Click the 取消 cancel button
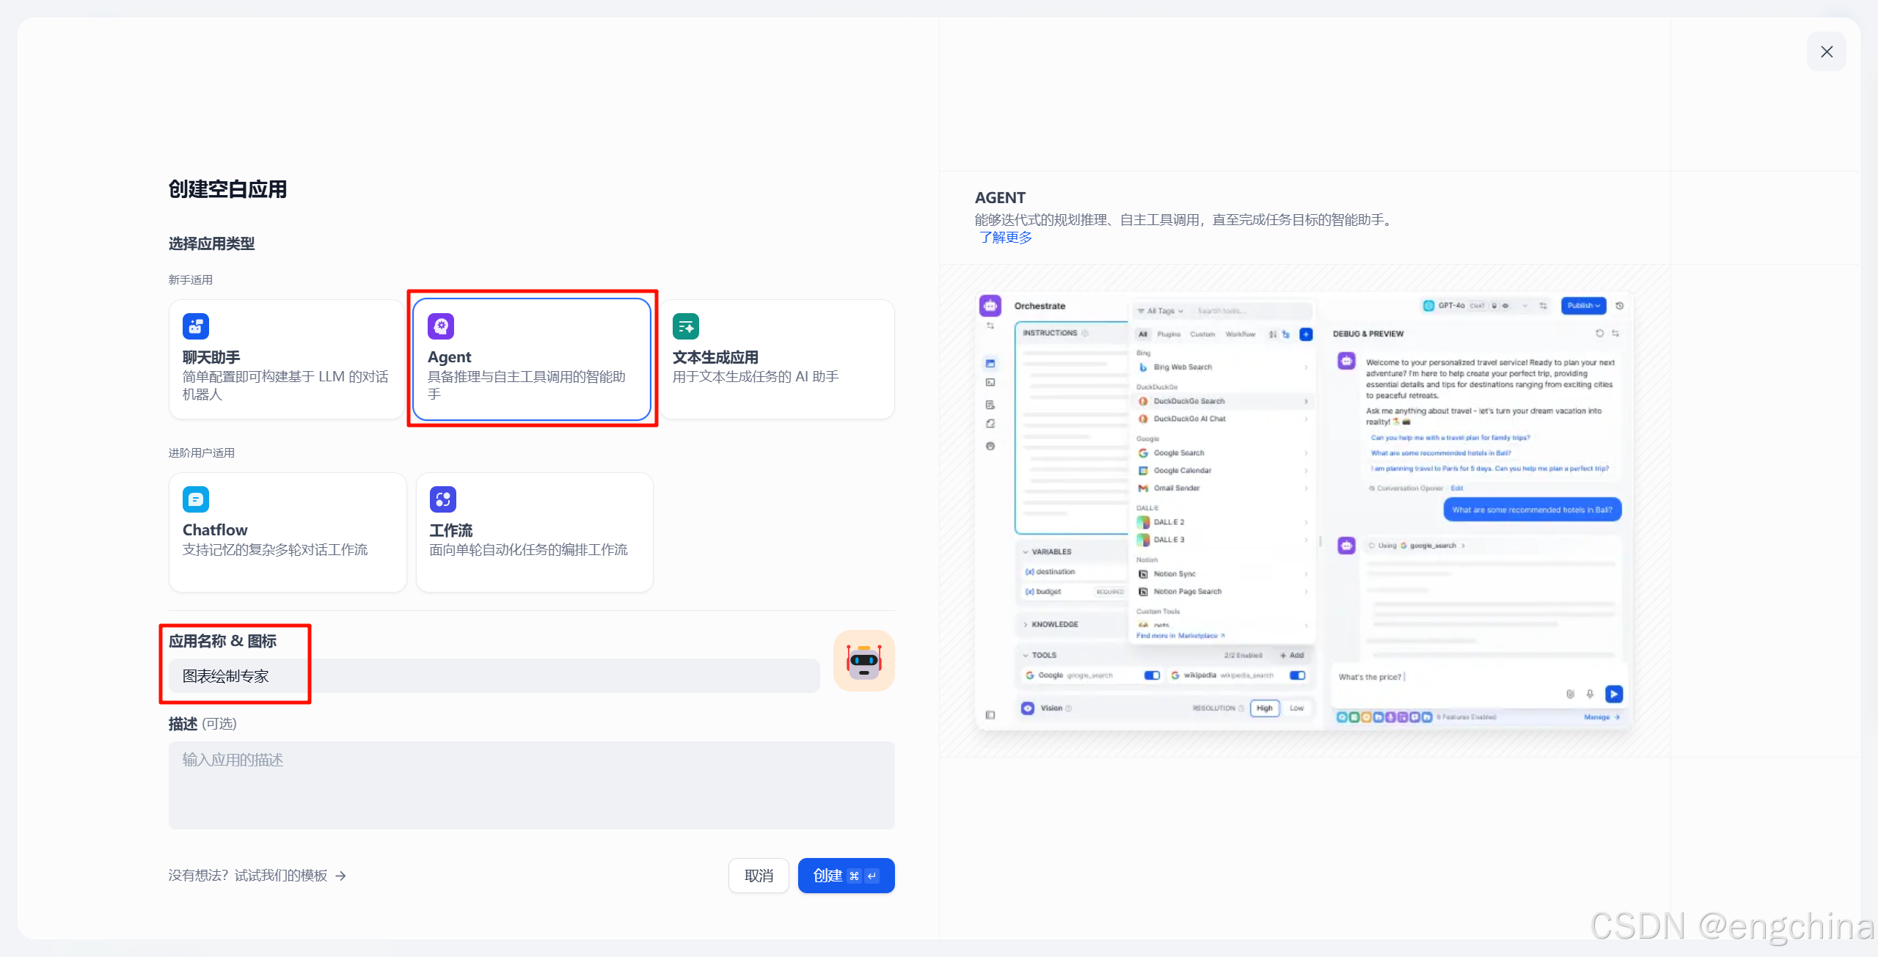 coord(759,876)
